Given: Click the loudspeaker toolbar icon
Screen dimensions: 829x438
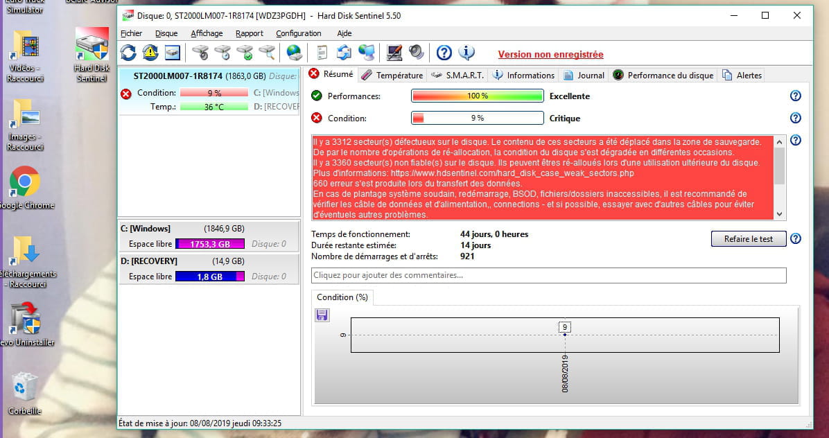Looking at the screenshot, I should [416, 52].
